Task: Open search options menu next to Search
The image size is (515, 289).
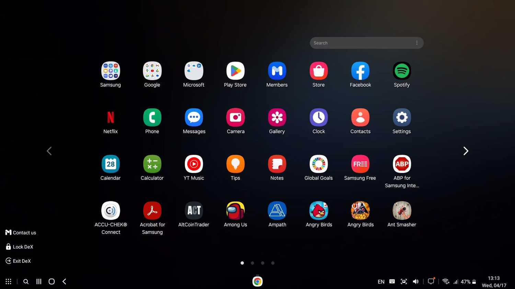Action: click(x=416, y=42)
